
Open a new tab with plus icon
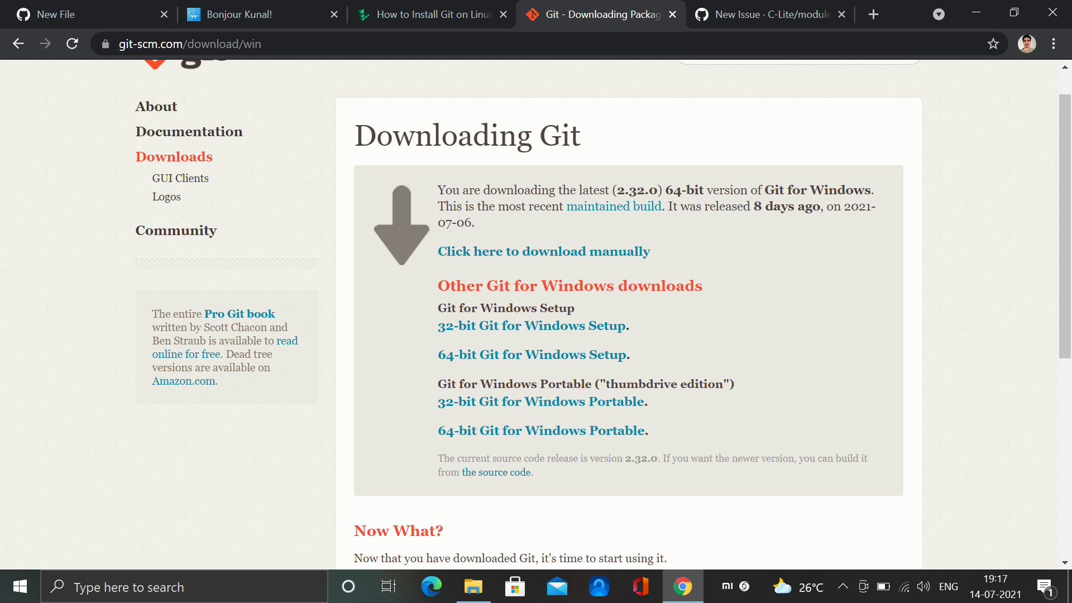point(873,15)
